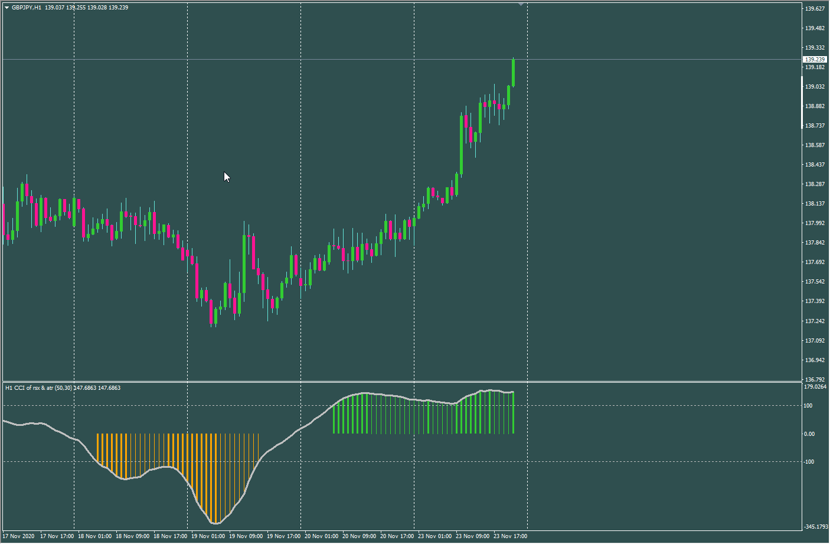Click the 20 Nov 01:00 time axis label

tap(322, 536)
